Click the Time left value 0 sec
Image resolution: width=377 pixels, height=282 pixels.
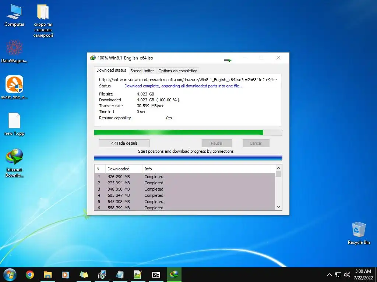pos(141,112)
